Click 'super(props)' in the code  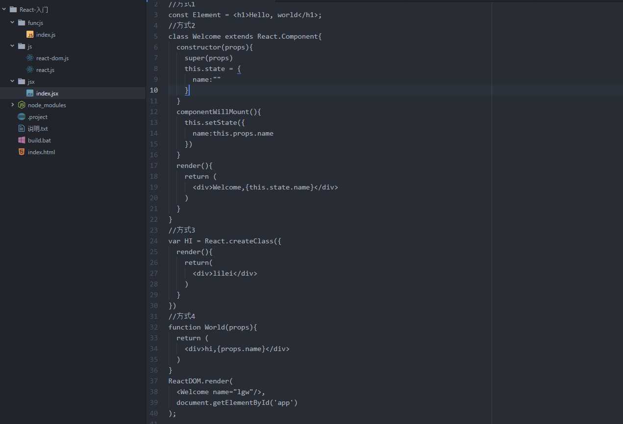[x=209, y=58]
